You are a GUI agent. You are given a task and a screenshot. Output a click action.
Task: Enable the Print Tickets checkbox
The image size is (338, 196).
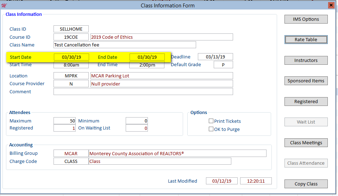(x=211, y=121)
